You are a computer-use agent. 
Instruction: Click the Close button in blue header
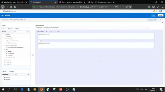154,15
